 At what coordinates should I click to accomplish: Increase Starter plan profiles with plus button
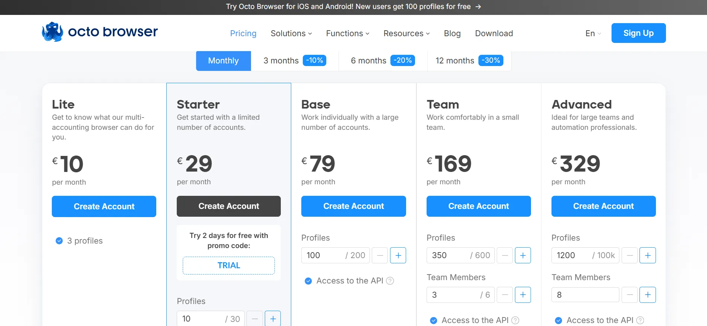(273, 319)
